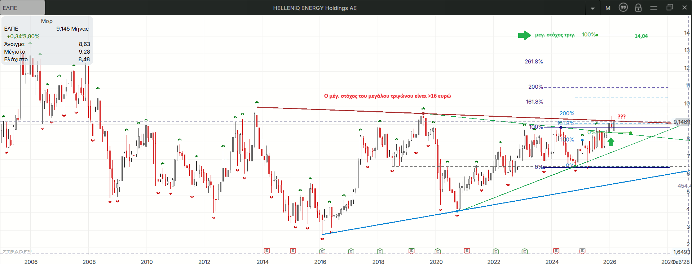Image resolution: width=692 pixels, height=264 pixels.
Task: Select the green 14,04 target price label
Action: pos(641,36)
